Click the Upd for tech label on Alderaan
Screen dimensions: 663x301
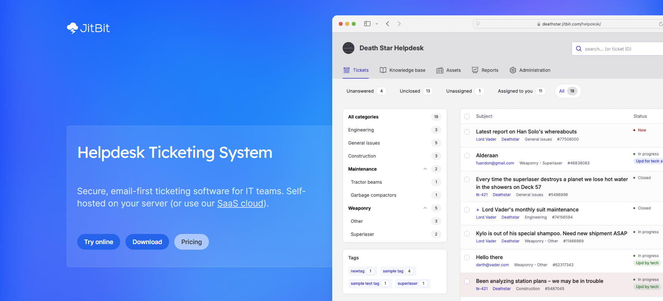[649, 161]
